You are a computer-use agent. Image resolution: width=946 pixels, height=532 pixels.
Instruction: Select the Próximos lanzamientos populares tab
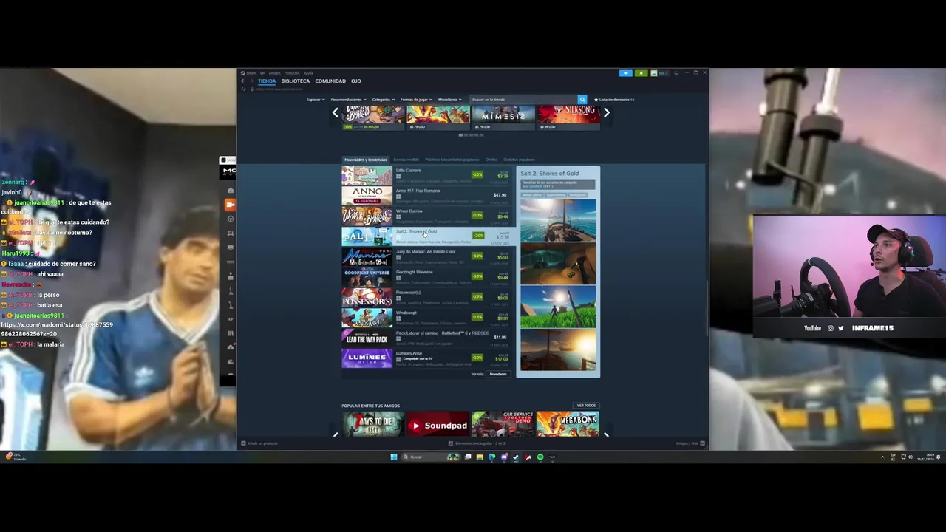[x=452, y=160]
